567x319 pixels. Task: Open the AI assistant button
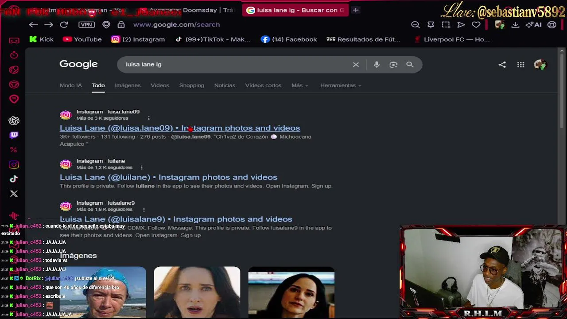pyautogui.click(x=534, y=25)
